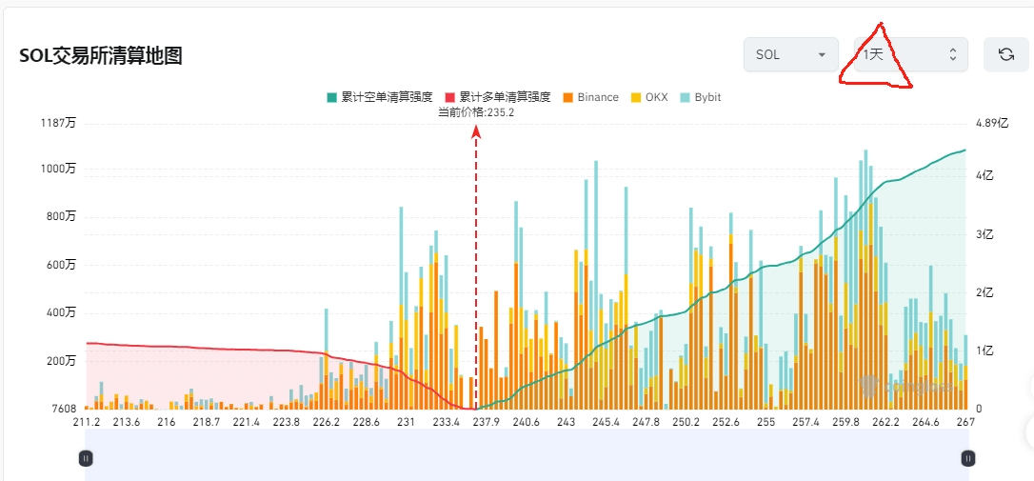1034x481 pixels.
Task: Toggle 累计空单清算强度 legend series
Action: tap(380, 97)
